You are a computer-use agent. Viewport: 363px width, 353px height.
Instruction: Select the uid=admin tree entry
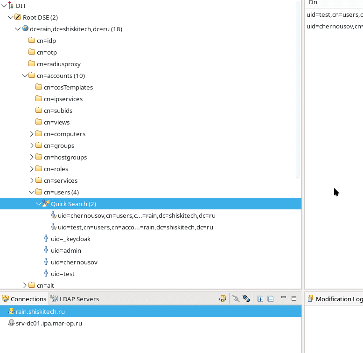[x=66, y=250]
